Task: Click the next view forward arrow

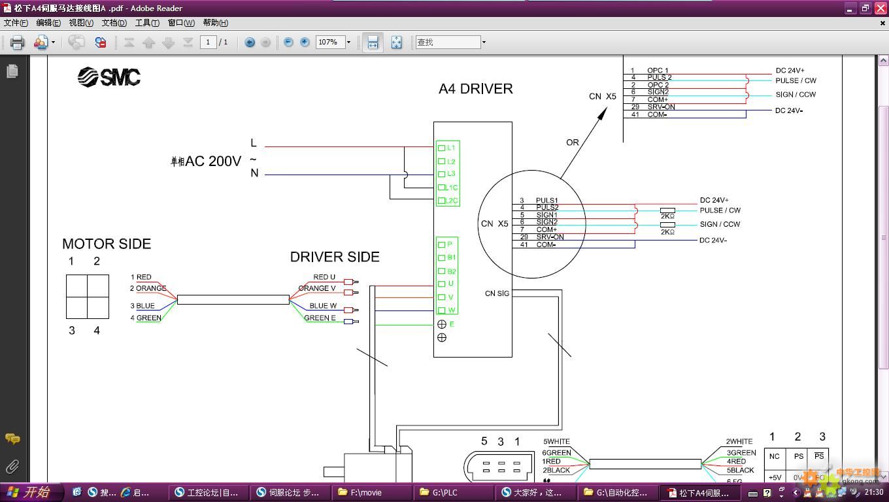Action: point(265,42)
